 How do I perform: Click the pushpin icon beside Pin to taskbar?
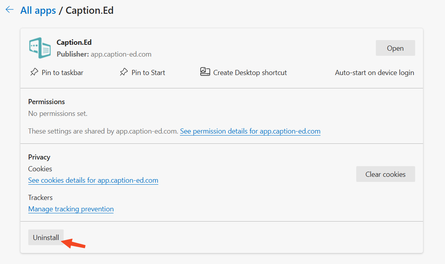click(x=34, y=72)
